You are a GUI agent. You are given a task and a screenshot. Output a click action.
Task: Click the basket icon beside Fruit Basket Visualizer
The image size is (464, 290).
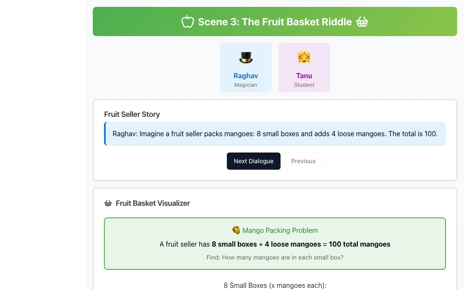108,203
